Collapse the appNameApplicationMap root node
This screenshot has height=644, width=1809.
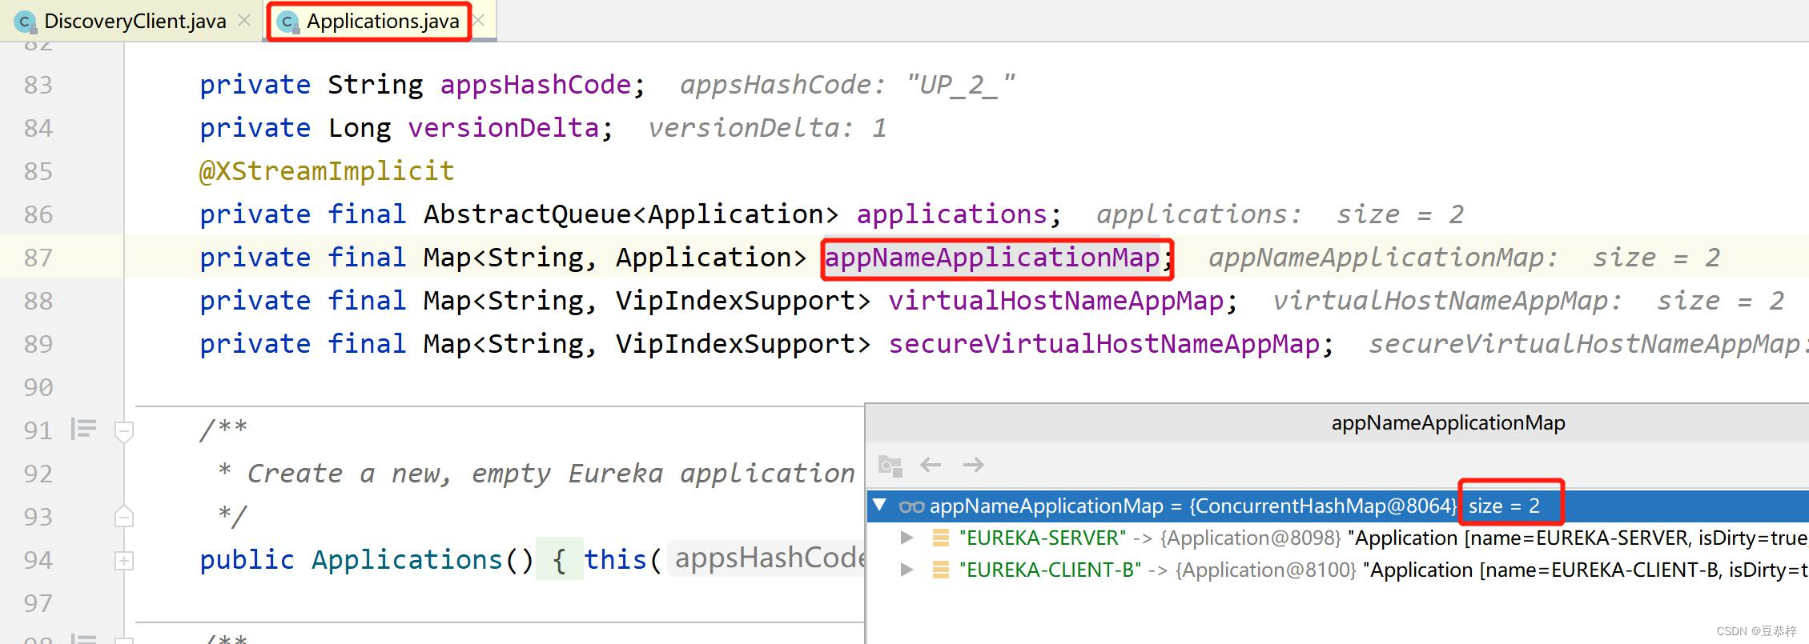tap(880, 505)
